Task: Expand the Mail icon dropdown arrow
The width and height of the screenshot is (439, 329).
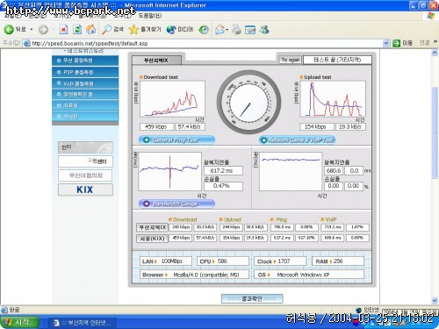Action: (x=227, y=30)
